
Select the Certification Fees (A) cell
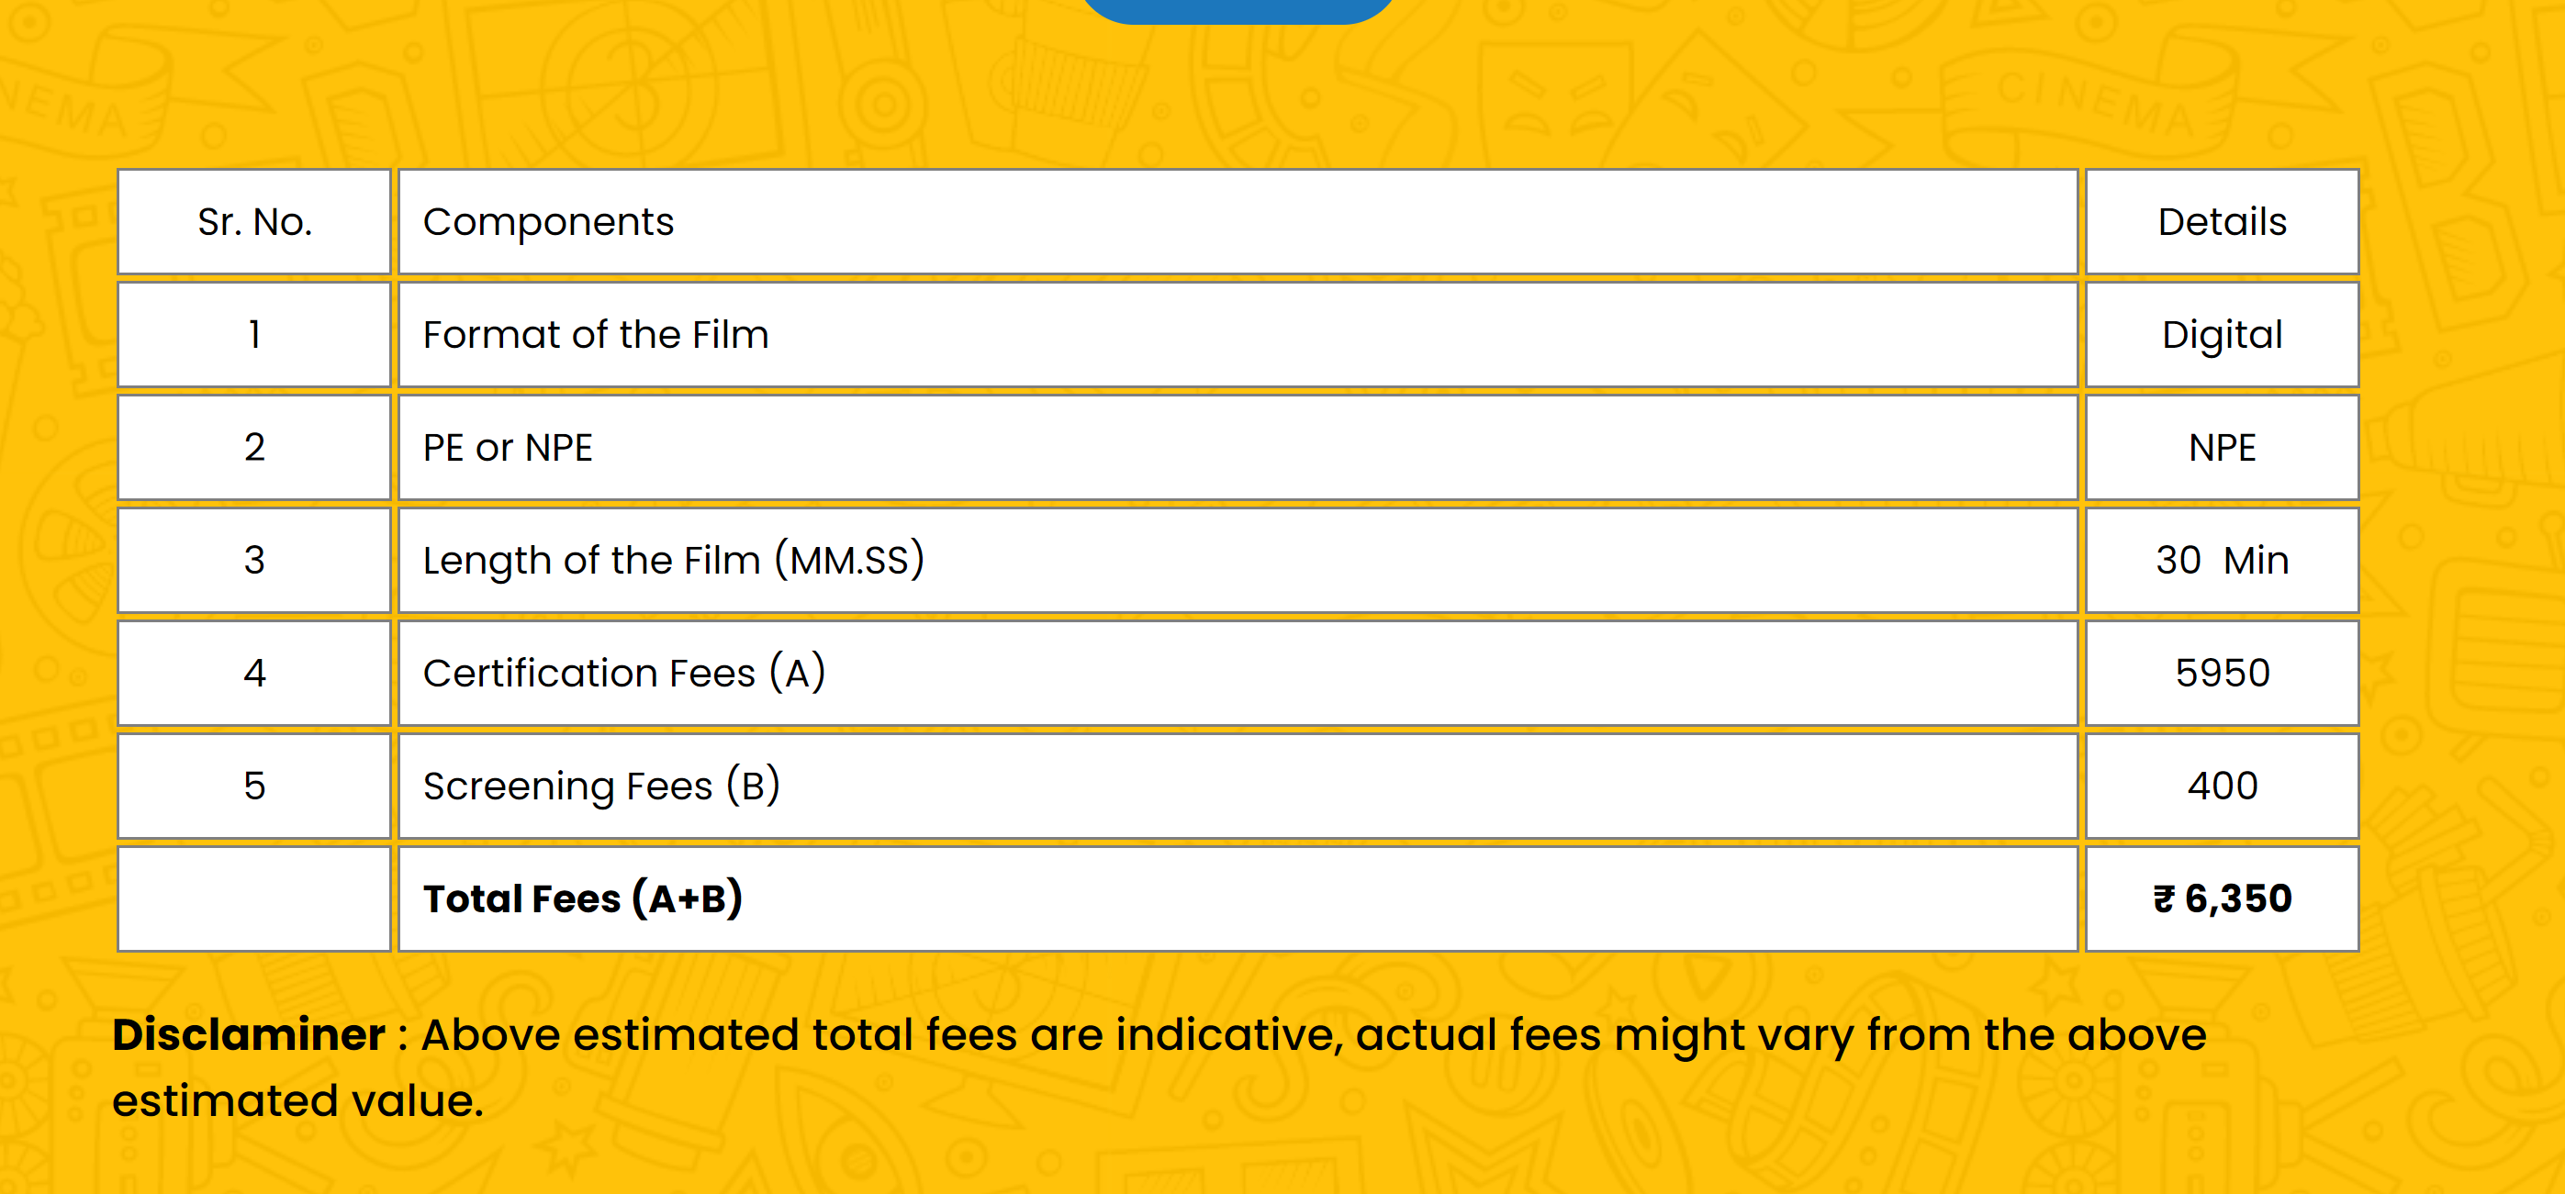click(623, 674)
